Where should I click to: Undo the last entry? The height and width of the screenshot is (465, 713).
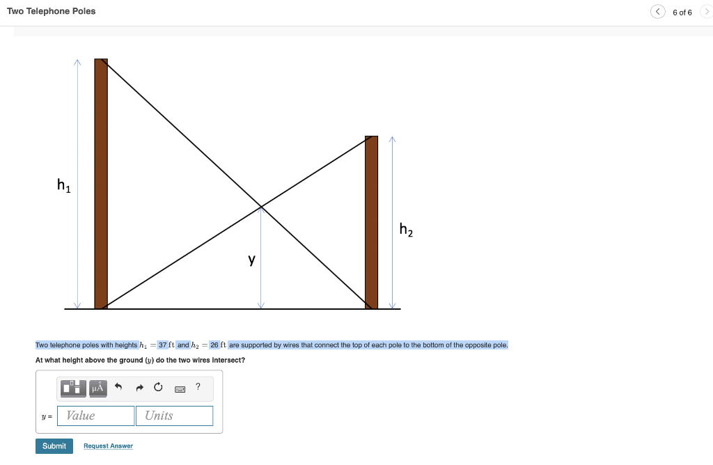point(118,387)
